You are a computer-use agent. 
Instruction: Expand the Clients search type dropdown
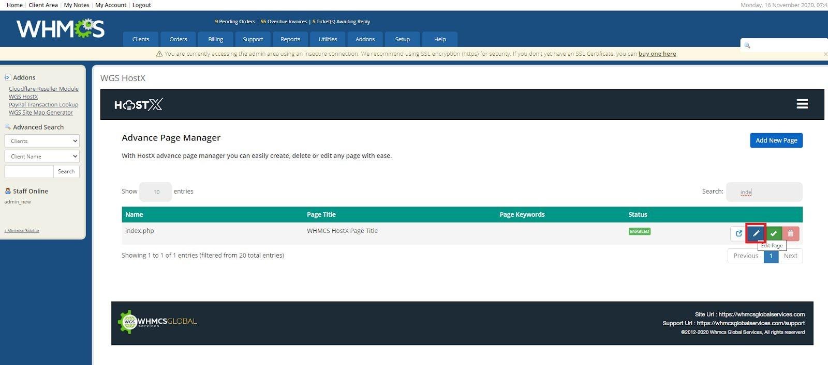coord(42,141)
